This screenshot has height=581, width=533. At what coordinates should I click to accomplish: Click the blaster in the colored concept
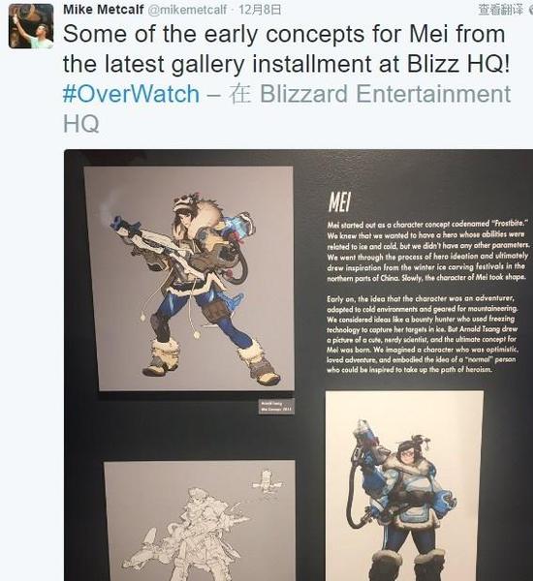coord(150,241)
